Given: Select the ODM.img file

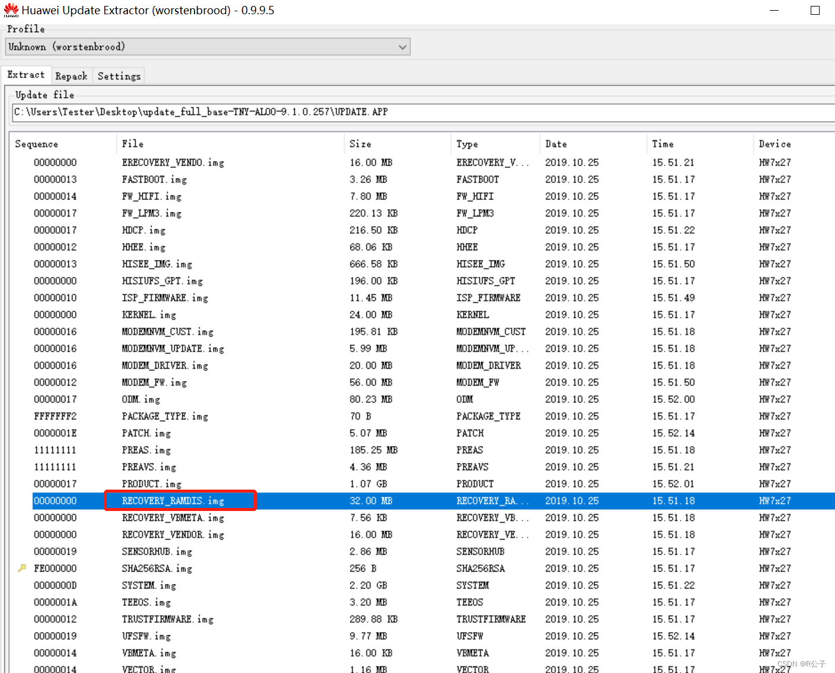Looking at the screenshot, I should (141, 399).
